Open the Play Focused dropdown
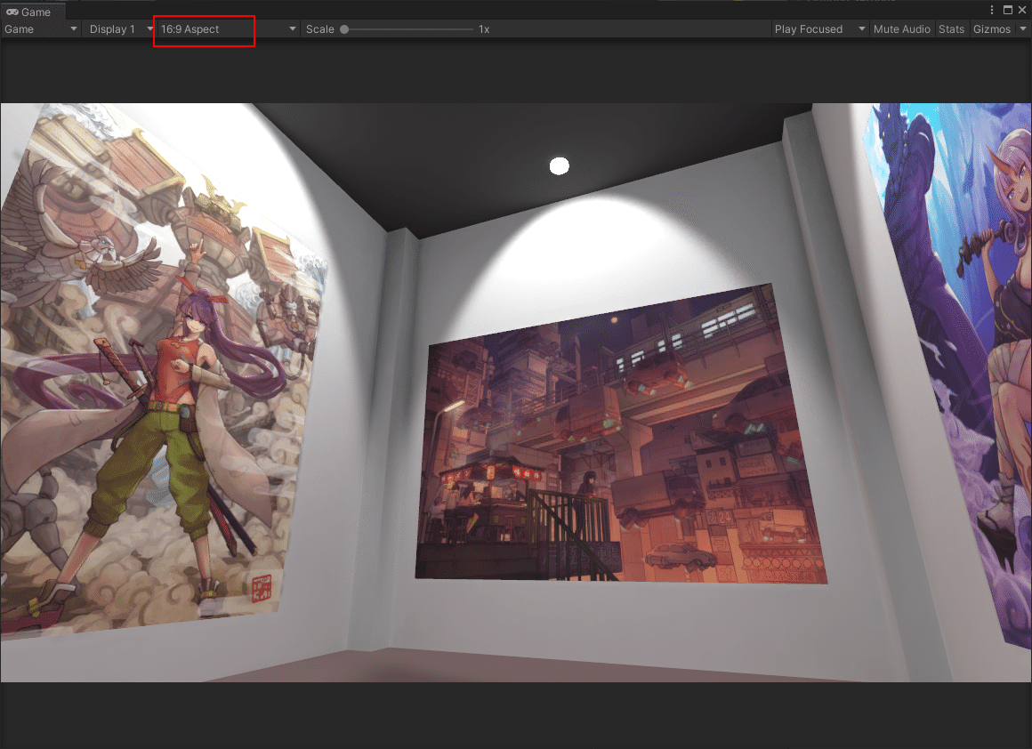 pos(819,29)
